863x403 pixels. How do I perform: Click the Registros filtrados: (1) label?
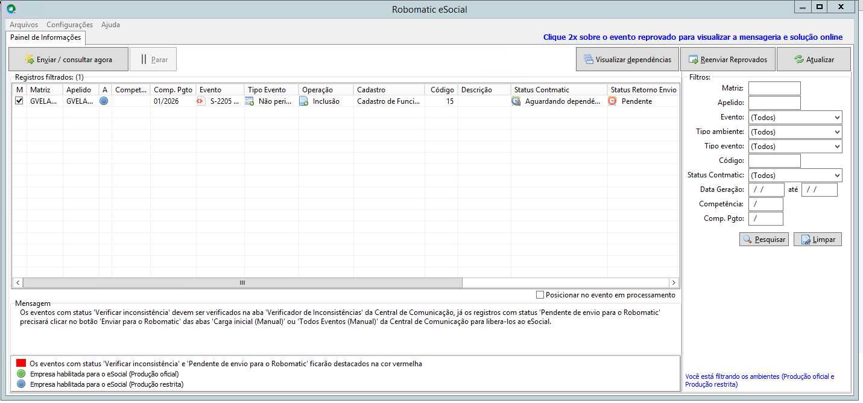[x=49, y=77]
